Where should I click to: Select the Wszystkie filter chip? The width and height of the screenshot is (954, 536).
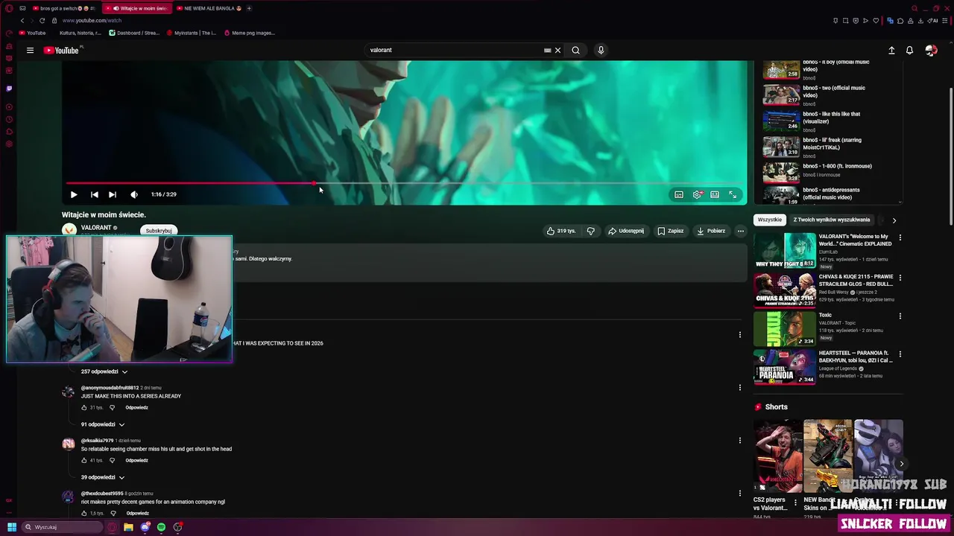[x=770, y=220]
